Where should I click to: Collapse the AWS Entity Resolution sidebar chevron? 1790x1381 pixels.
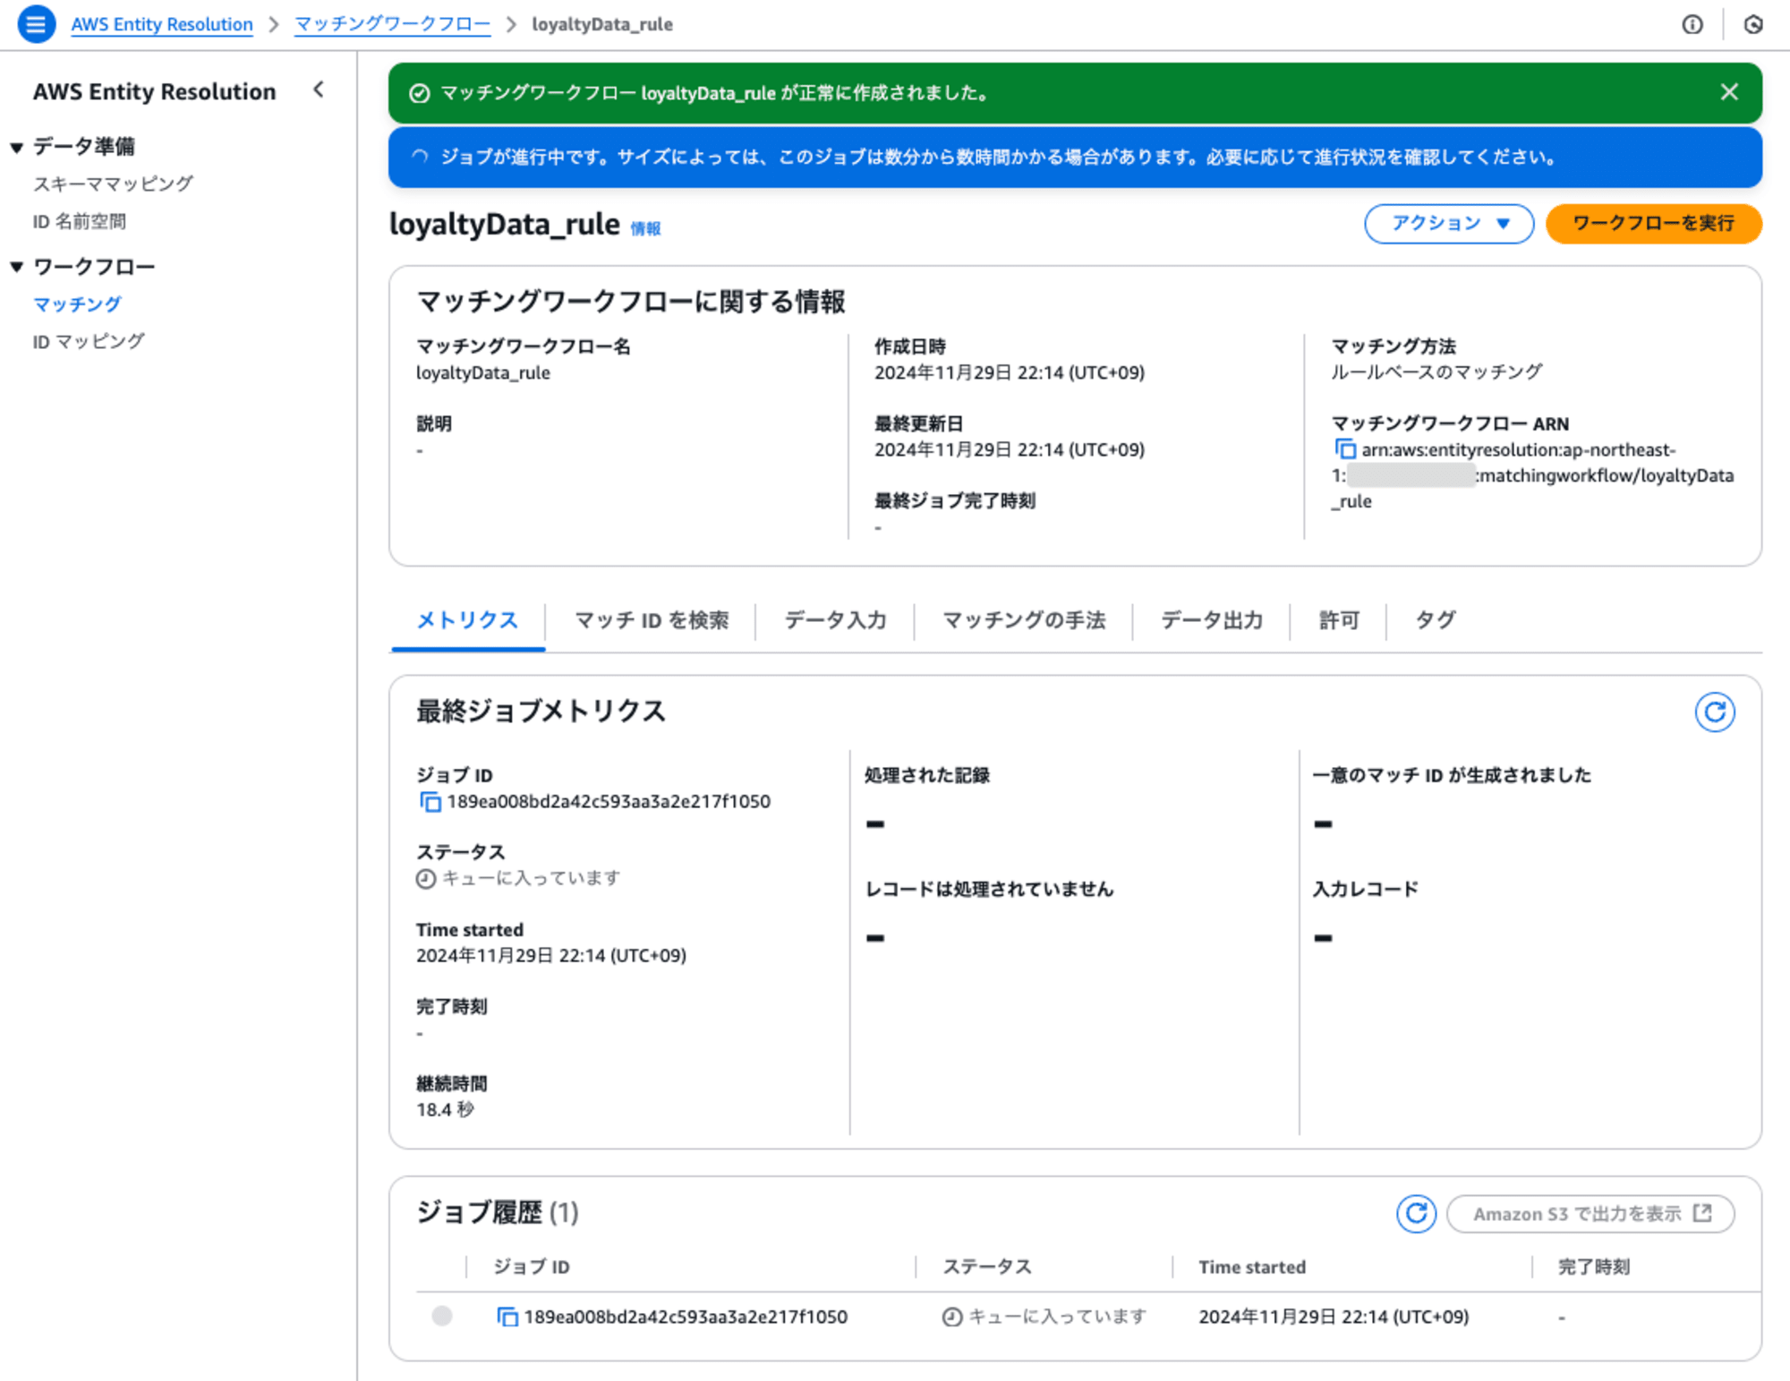point(319,90)
